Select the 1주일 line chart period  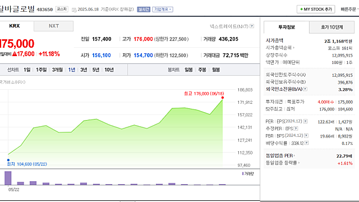(41, 70)
